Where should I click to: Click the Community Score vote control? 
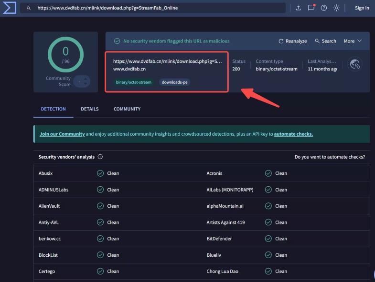point(81,81)
